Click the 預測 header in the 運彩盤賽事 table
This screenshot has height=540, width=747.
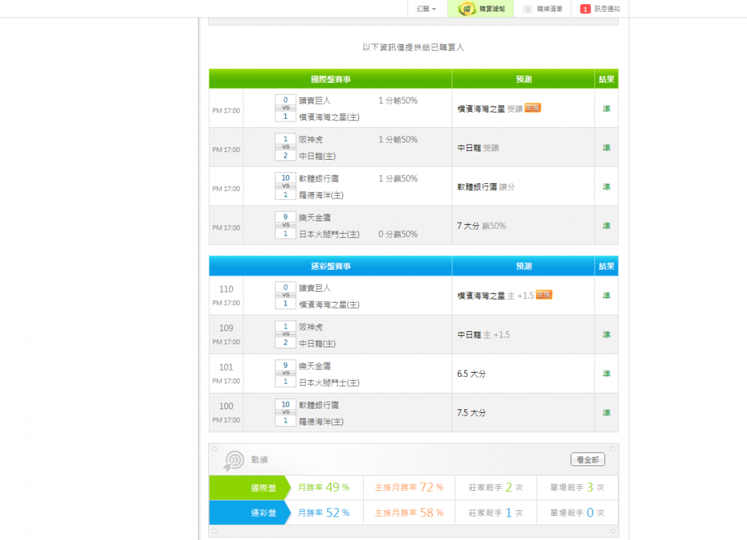pos(524,266)
